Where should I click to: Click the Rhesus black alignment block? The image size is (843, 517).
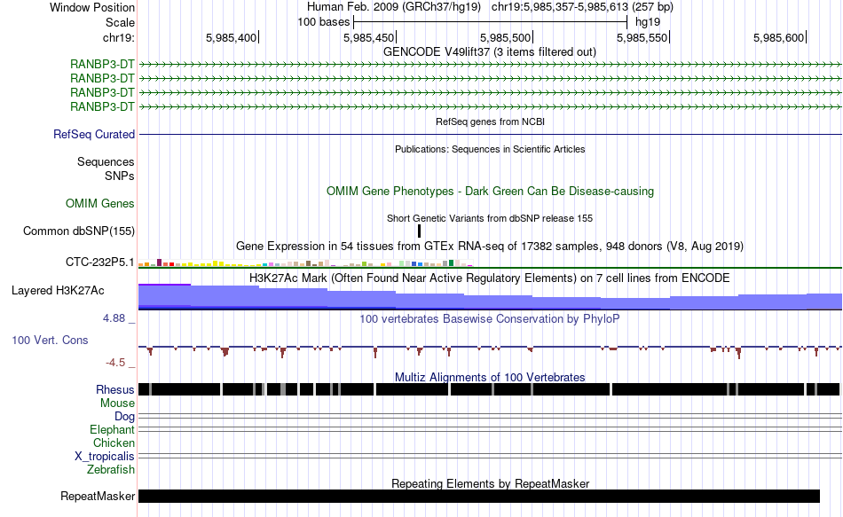pyautogui.click(x=489, y=389)
